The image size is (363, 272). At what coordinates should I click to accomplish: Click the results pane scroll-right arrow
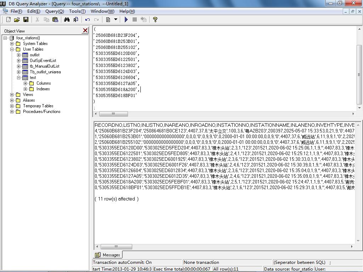[x=352, y=246]
